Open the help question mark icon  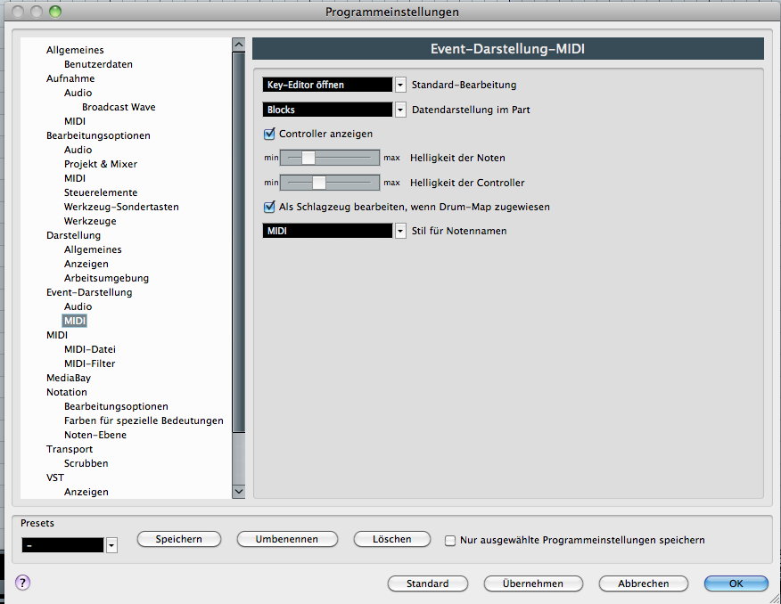(x=23, y=582)
